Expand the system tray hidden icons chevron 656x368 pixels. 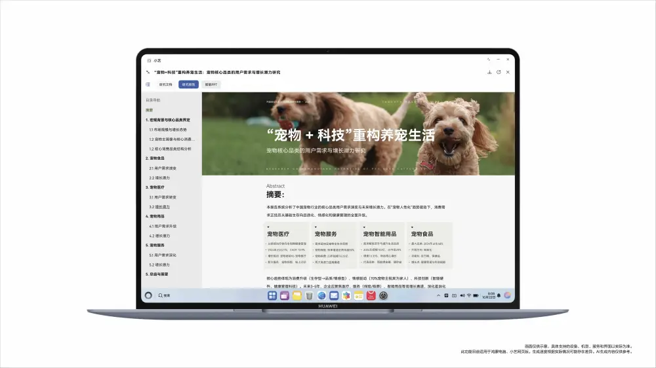438,296
